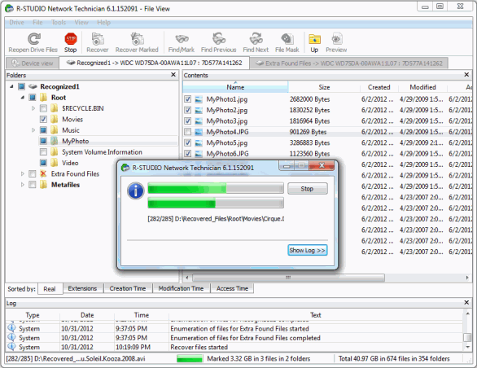The width and height of the screenshot is (477, 368).
Task: Select the Root folder icon
Action: 43,98
